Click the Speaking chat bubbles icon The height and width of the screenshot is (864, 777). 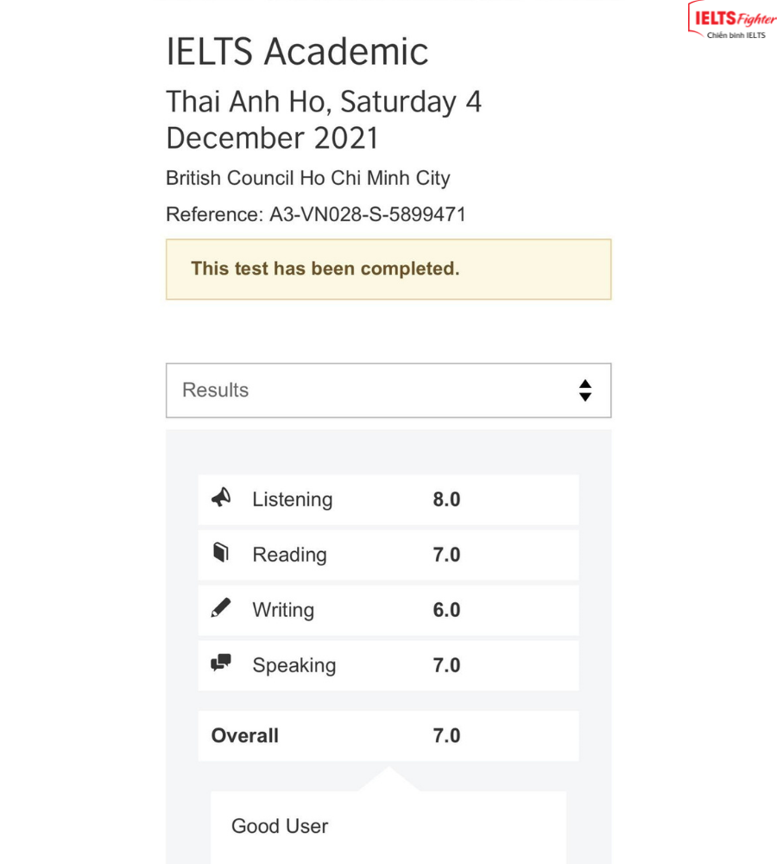[x=221, y=664]
